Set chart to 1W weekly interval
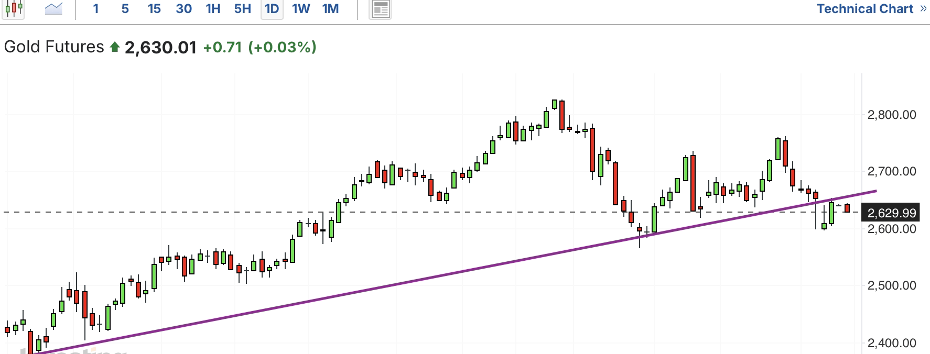Screen dimensions: 930x354 pos(301,9)
